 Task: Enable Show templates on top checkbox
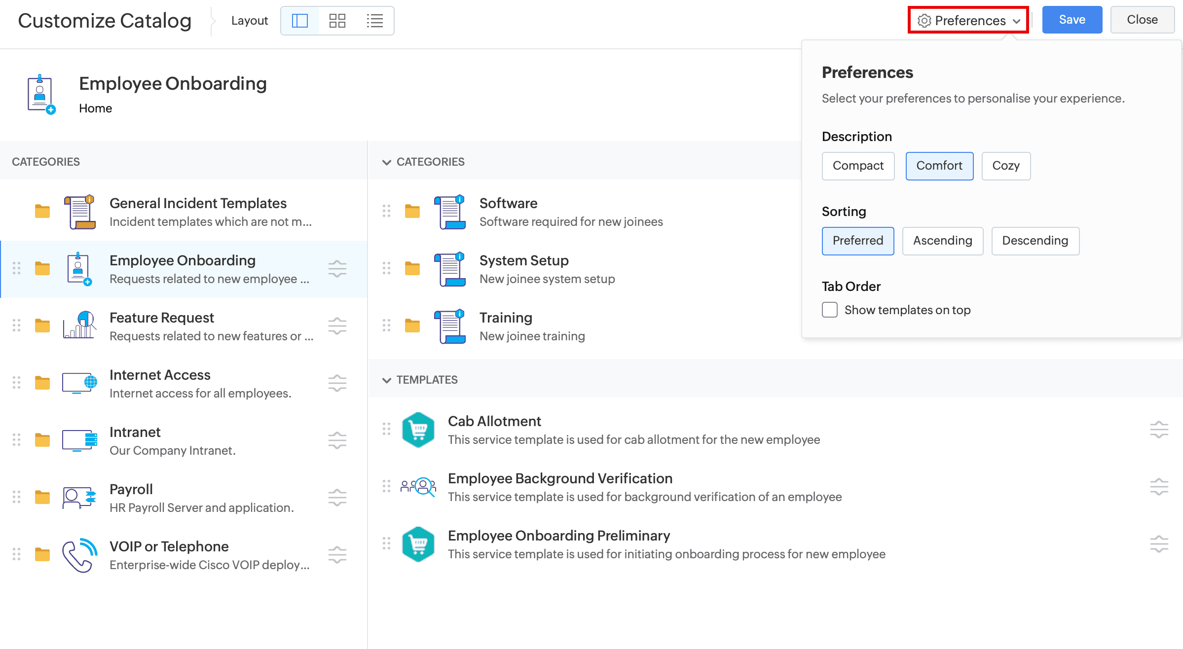[x=830, y=310]
